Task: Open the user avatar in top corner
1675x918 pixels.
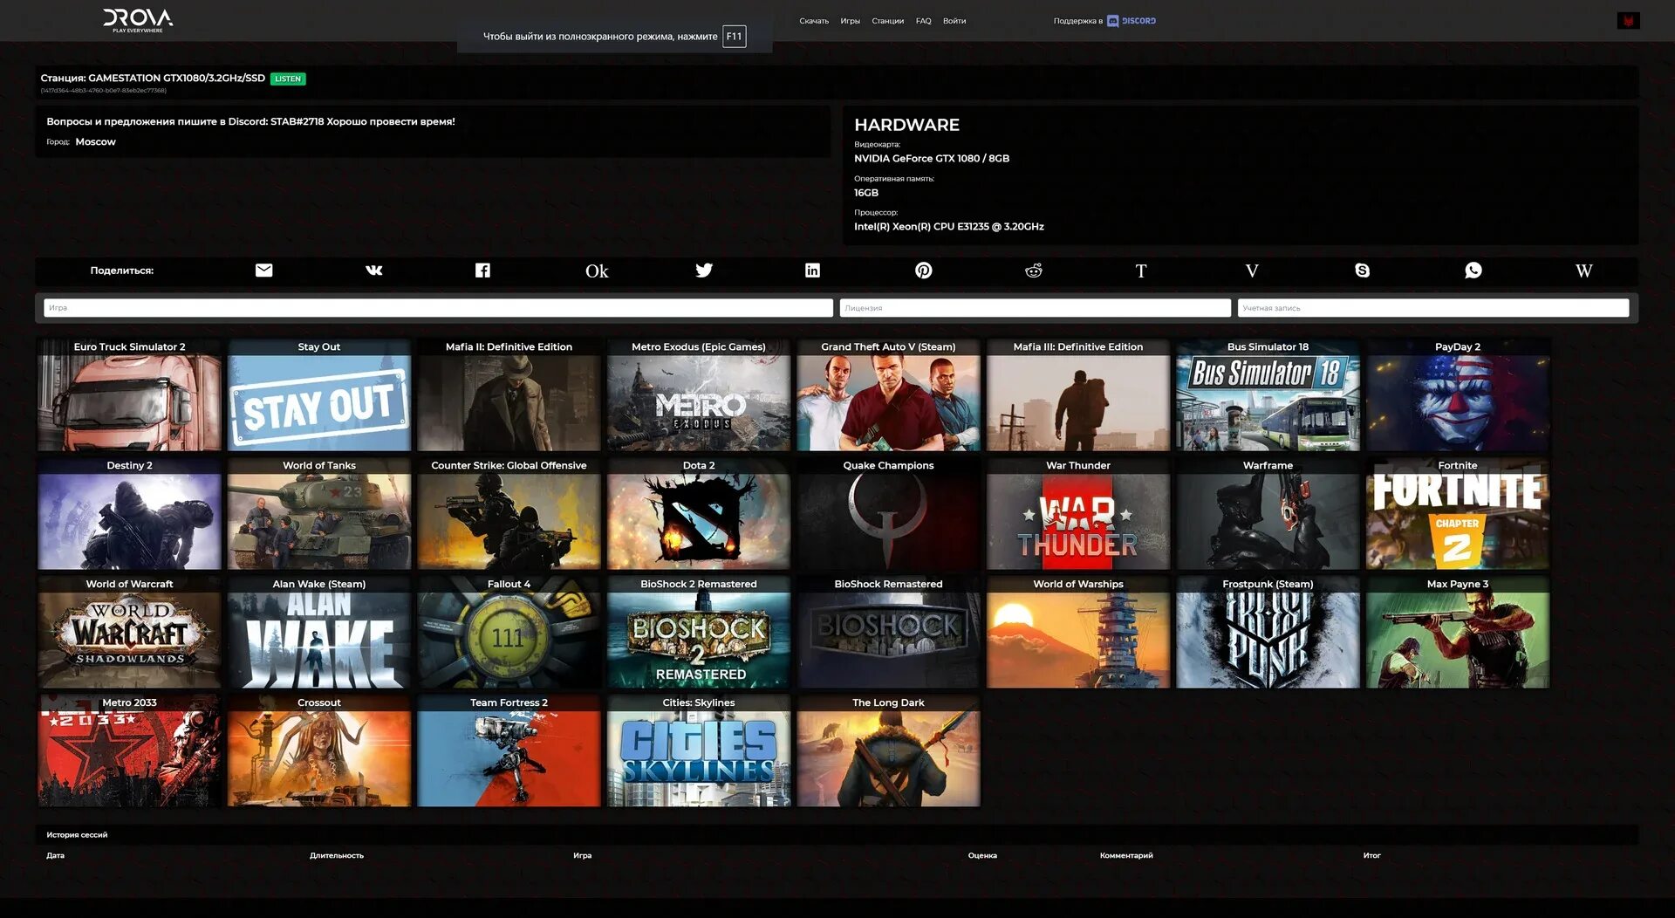Action: click(x=1628, y=21)
